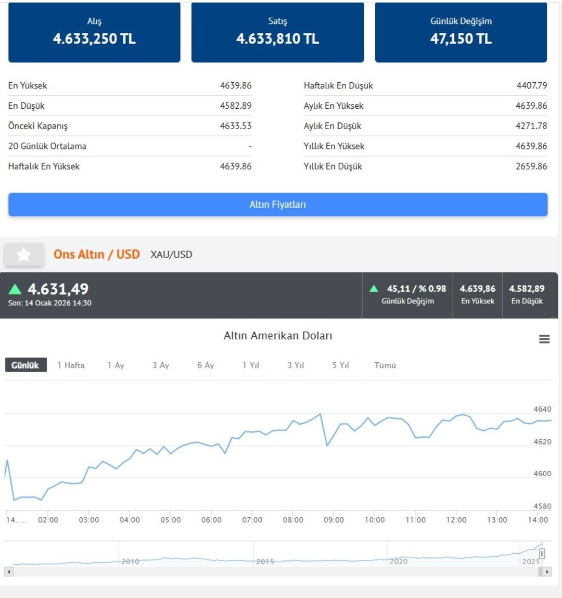This screenshot has width=562, height=598.
Task: Open the Ons Altın / USD title link
Action: click(97, 255)
